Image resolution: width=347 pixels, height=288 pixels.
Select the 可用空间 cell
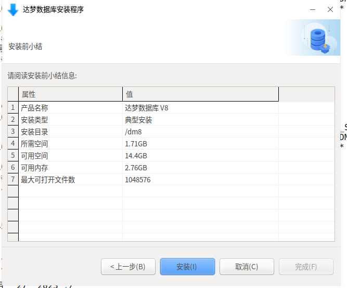click(x=70, y=156)
